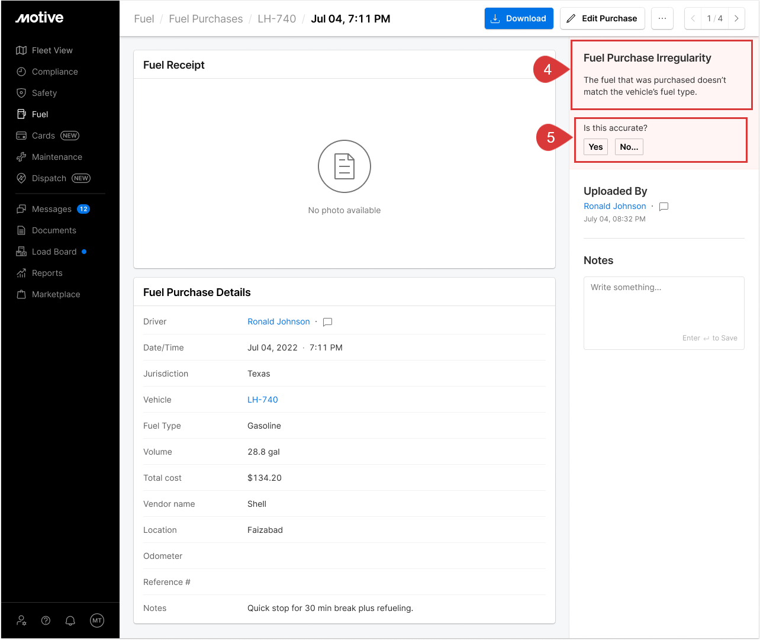The image size is (760, 640).
Task: Open the Safety section
Action: (x=44, y=93)
